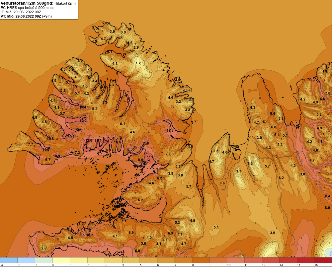Select the legend swatch between 10 and 11
This screenshot has width=332, height=267.
click(x=236, y=260)
